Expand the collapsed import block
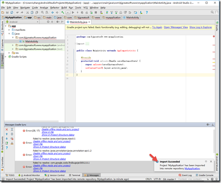This screenshot has width=221, height=183. (76, 44)
